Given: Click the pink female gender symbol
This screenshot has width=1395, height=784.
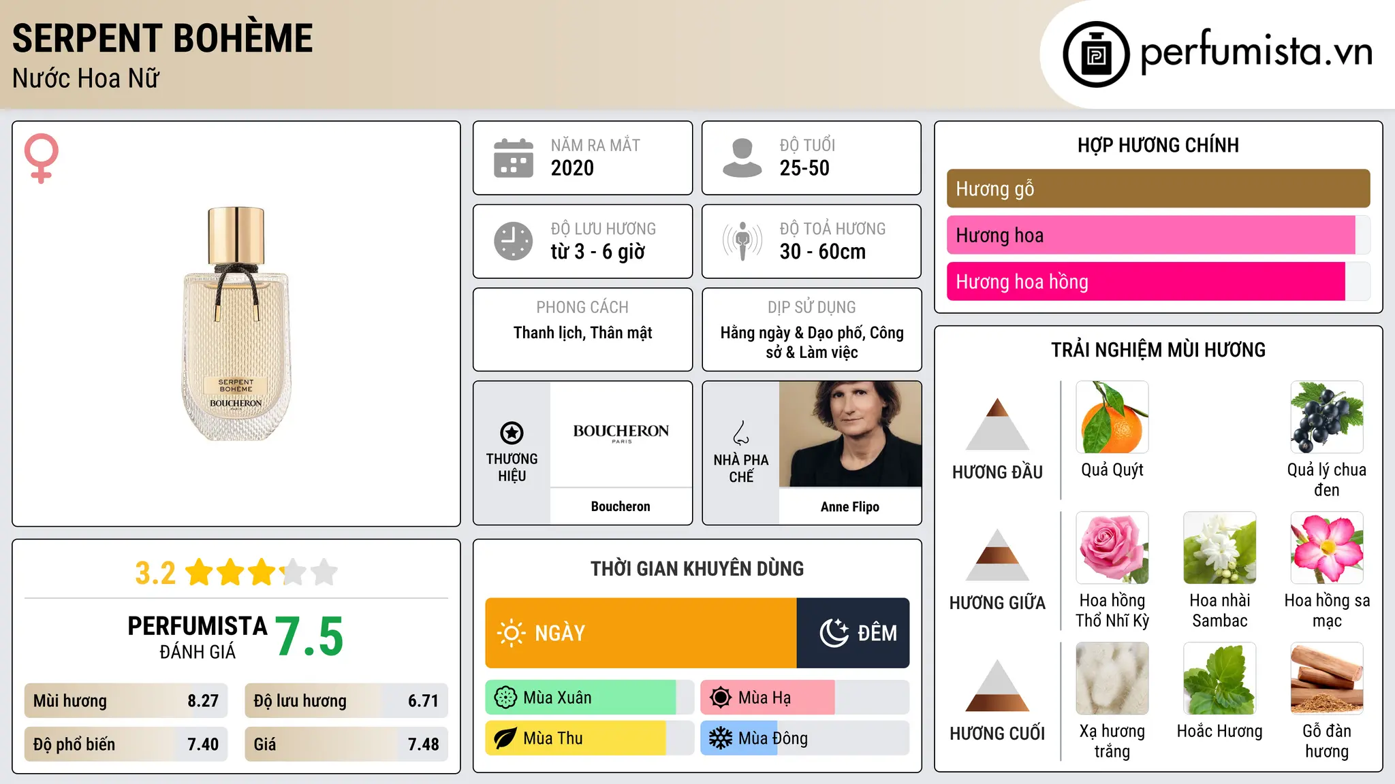Looking at the screenshot, I should click(x=42, y=158).
